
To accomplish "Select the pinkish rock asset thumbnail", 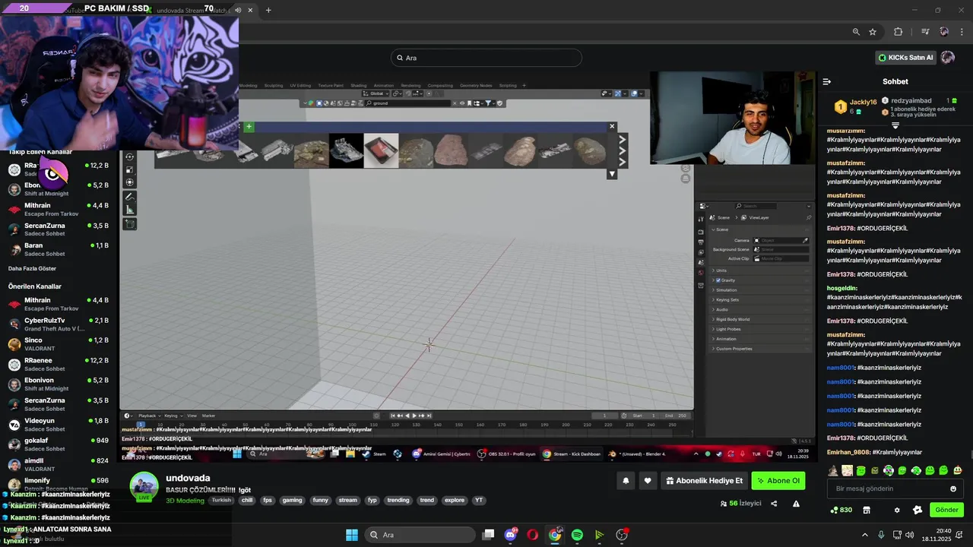I will click(x=451, y=150).
